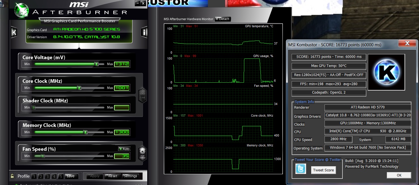Image resolution: width=419 pixels, height=185 pixels.
Task: Select profile slot 1
Action: (x=34, y=176)
